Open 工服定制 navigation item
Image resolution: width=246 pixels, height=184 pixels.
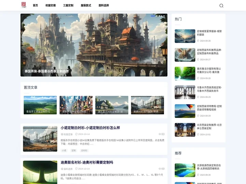point(68,5)
